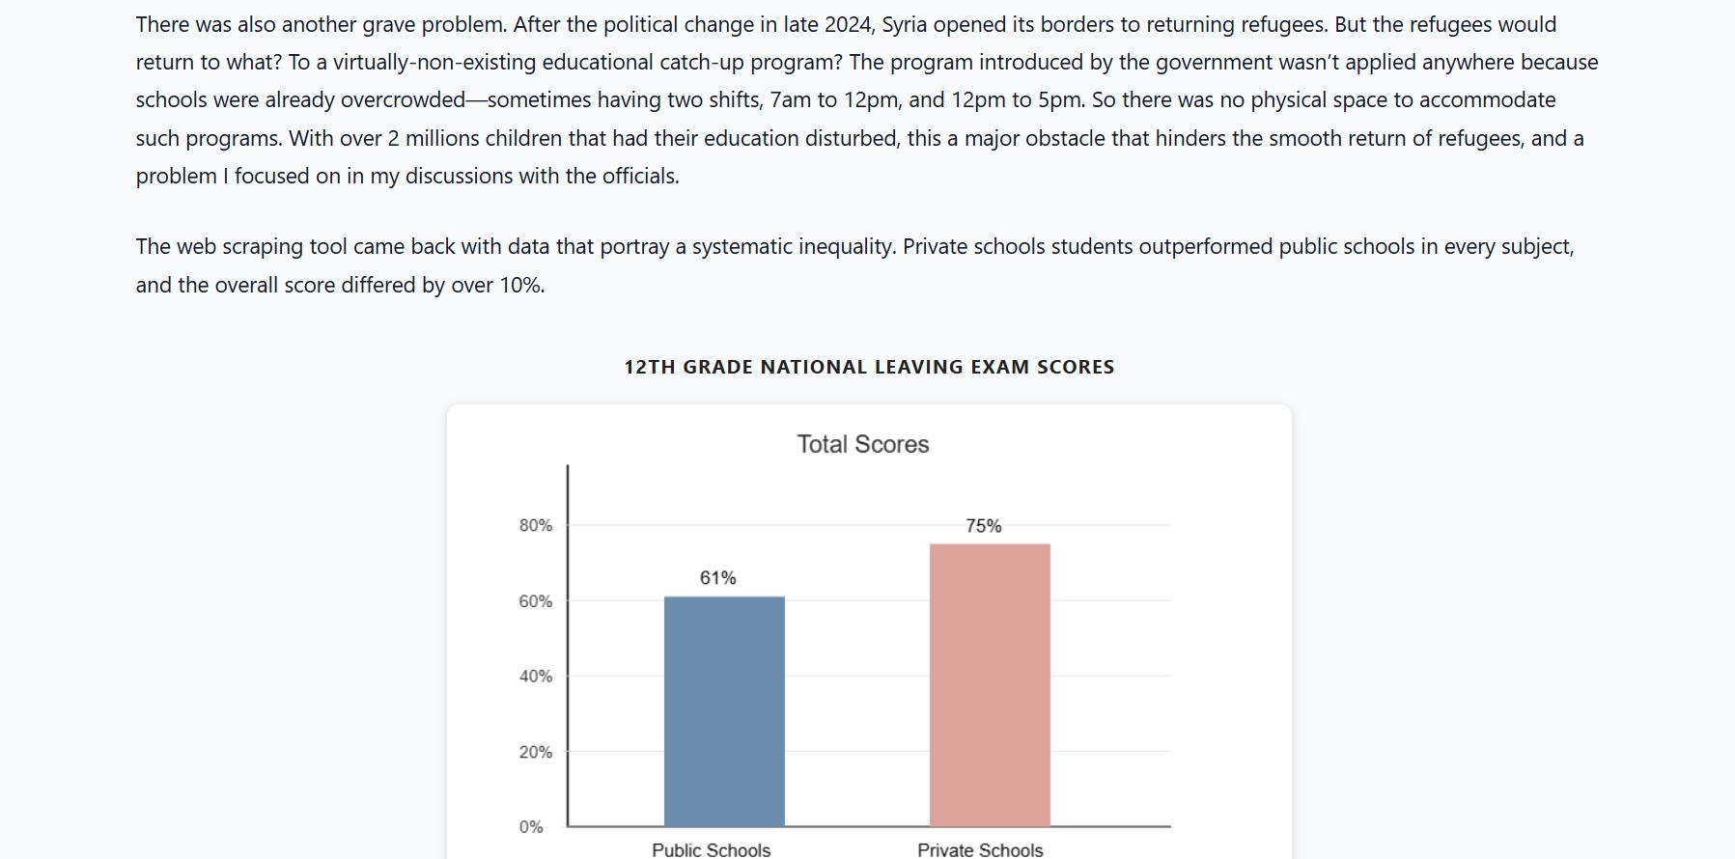Click the 20% y-axis tick label
The width and height of the screenshot is (1735, 859).
pos(536,752)
